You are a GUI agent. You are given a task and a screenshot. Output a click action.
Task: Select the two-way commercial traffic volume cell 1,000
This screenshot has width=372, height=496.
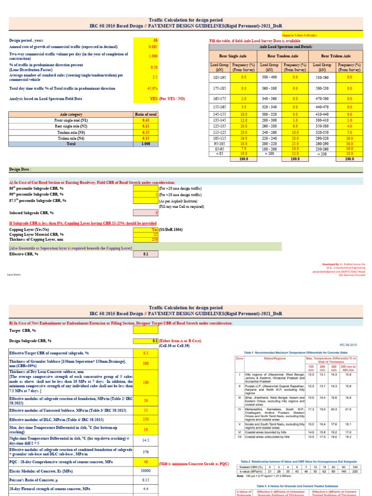click(145, 56)
